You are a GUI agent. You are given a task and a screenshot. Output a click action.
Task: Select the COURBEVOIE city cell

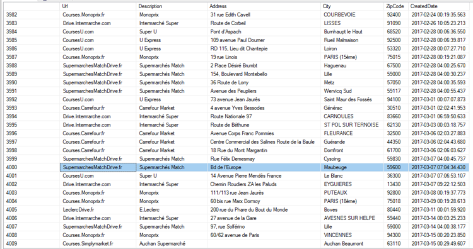(x=352, y=14)
